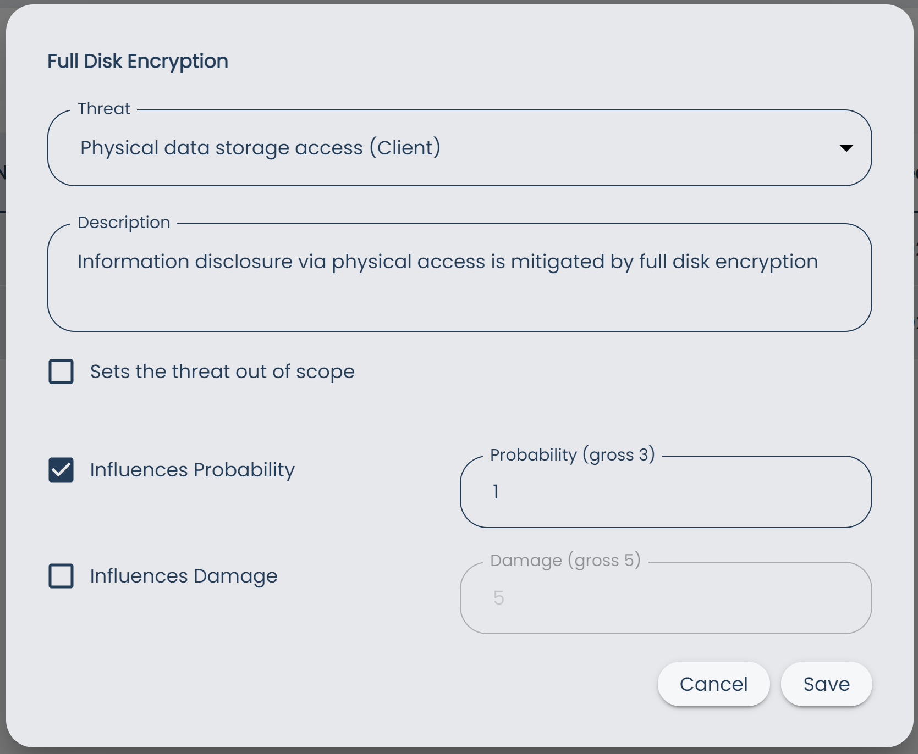The height and width of the screenshot is (754, 918).
Task: Click the selected threat name text
Action: pyautogui.click(x=260, y=147)
